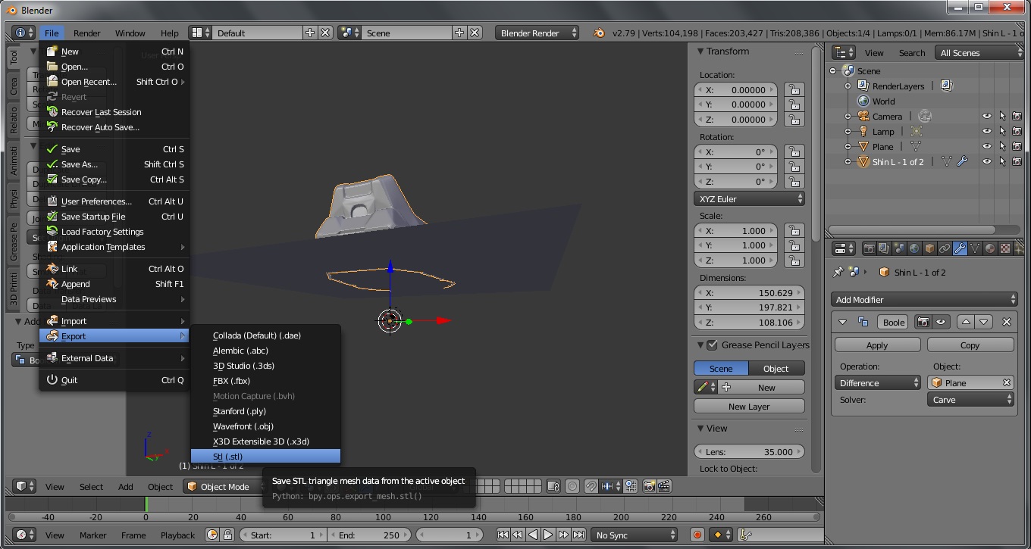
Task: Click the lock icon beside Location X
Action: click(794, 89)
